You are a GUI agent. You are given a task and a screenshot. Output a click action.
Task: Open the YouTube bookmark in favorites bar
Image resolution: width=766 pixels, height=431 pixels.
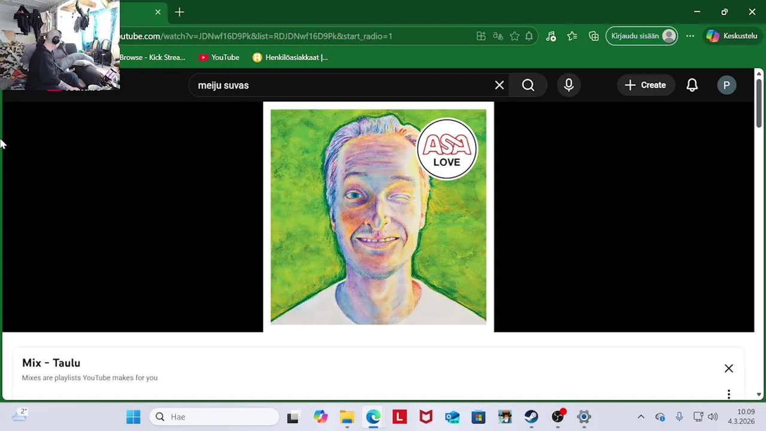click(x=219, y=57)
